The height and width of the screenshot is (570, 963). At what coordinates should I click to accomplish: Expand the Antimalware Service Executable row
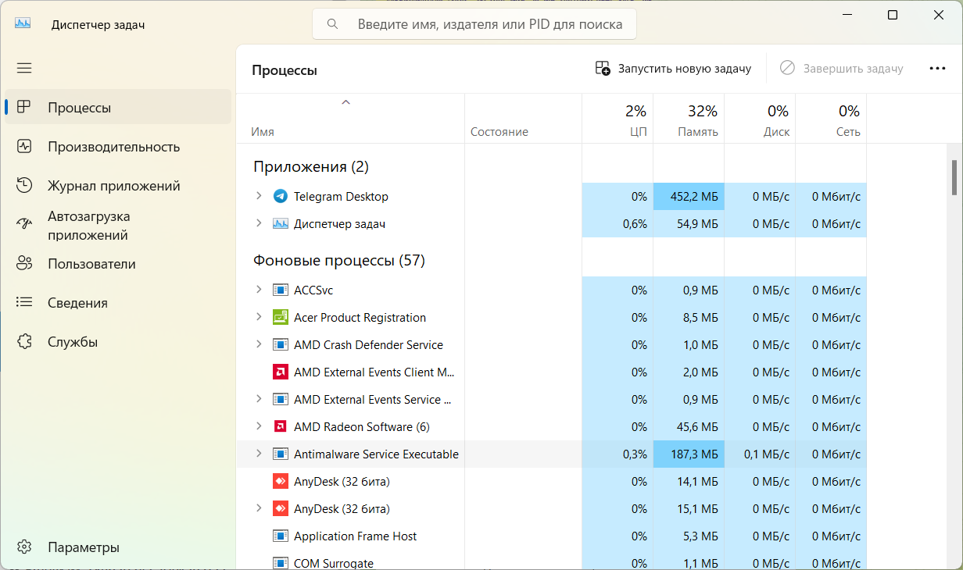[259, 454]
